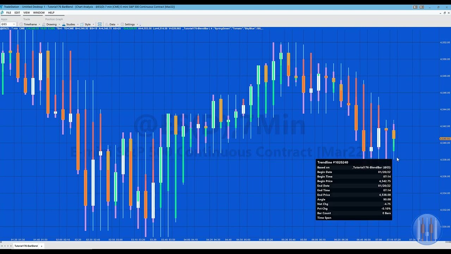
Task: Click "Lo=4,514.50" in the status line
Action: (160, 29)
